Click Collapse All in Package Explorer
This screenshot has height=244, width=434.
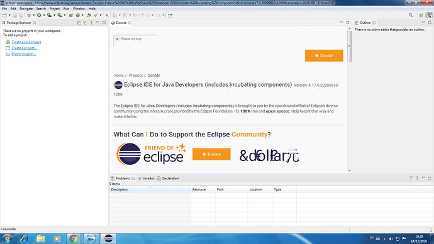pos(79,23)
